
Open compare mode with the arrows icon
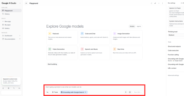(155, 3)
